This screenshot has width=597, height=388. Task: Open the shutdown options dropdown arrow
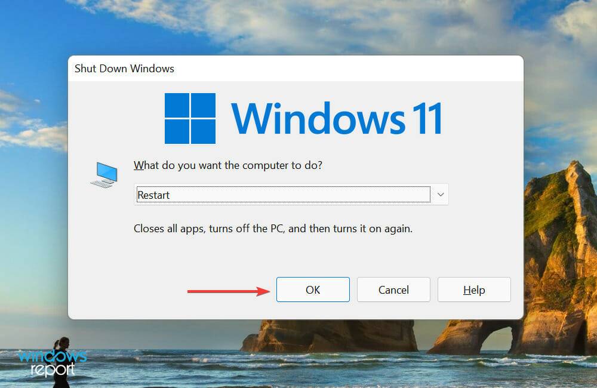[x=440, y=194]
